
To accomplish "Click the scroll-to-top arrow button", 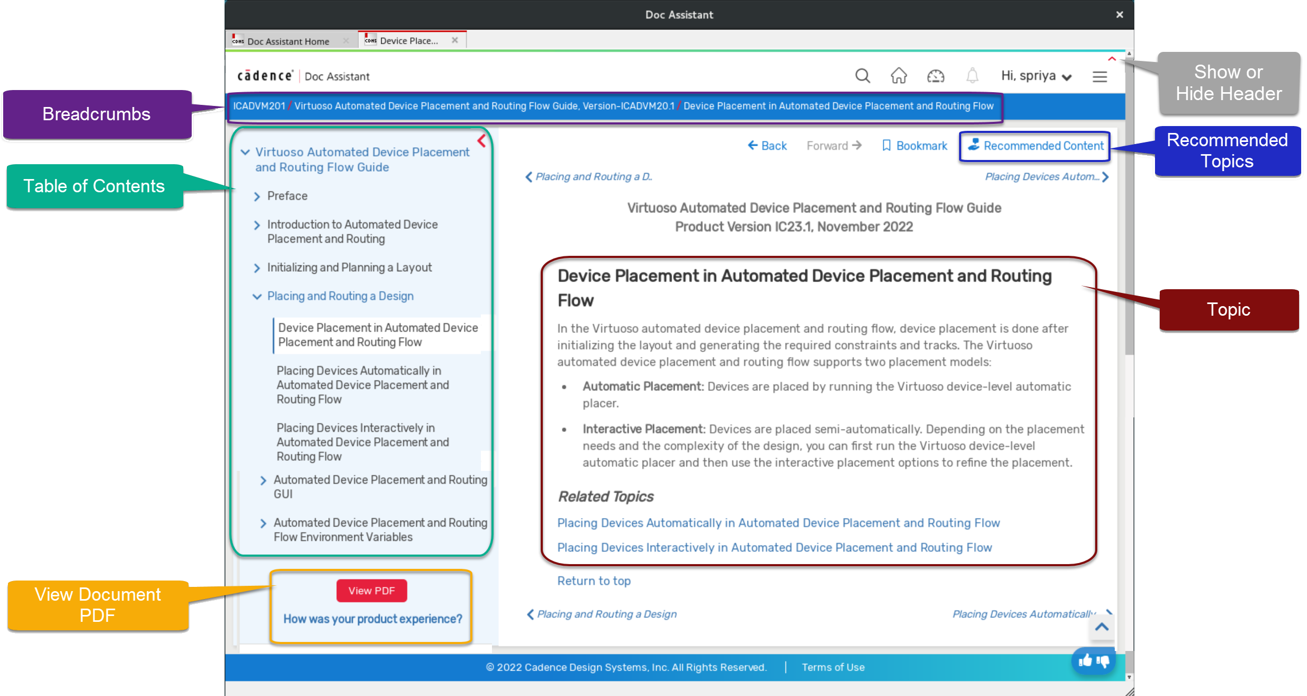I will pyautogui.click(x=1102, y=627).
